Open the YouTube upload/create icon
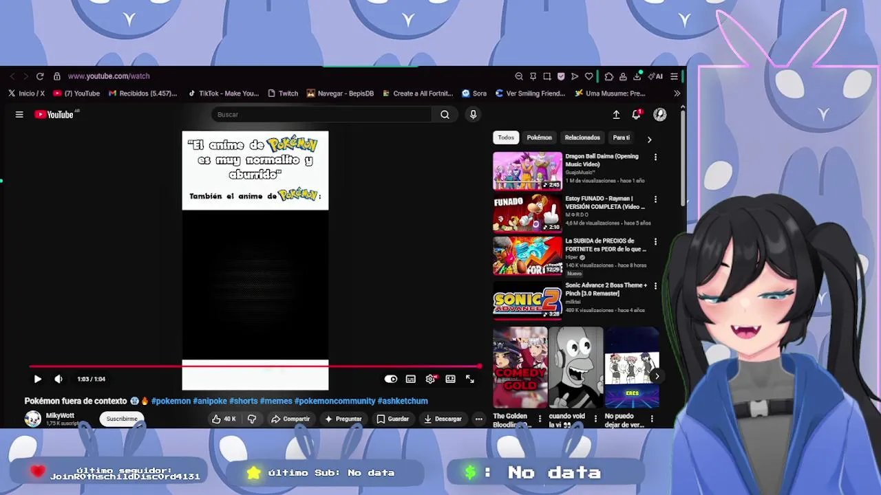This screenshot has height=495, width=881. pos(616,115)
